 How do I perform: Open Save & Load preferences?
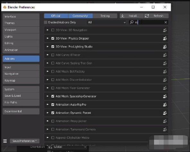[x=21, y=96]
